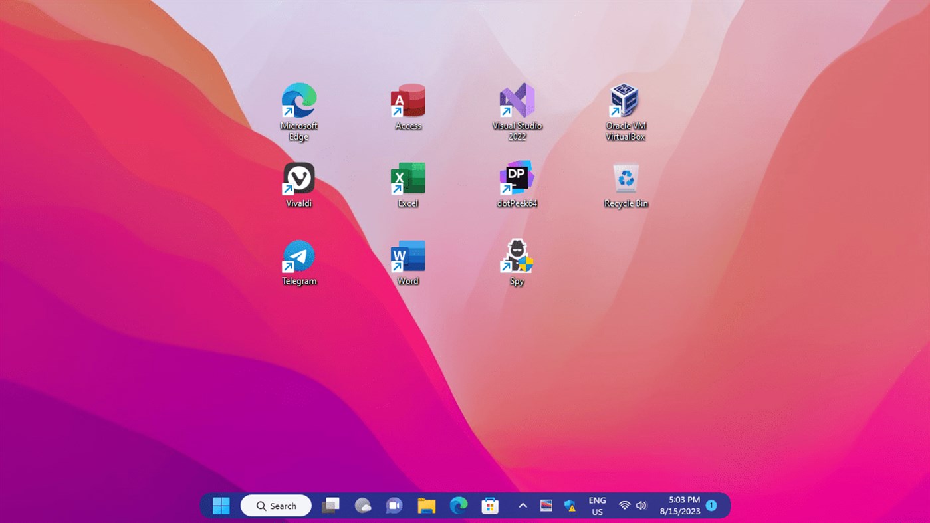
Task: Click the Start button
Action: (221, 506)
